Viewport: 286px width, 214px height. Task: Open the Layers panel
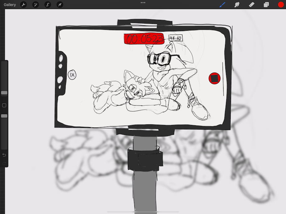(x=266, y=5)
